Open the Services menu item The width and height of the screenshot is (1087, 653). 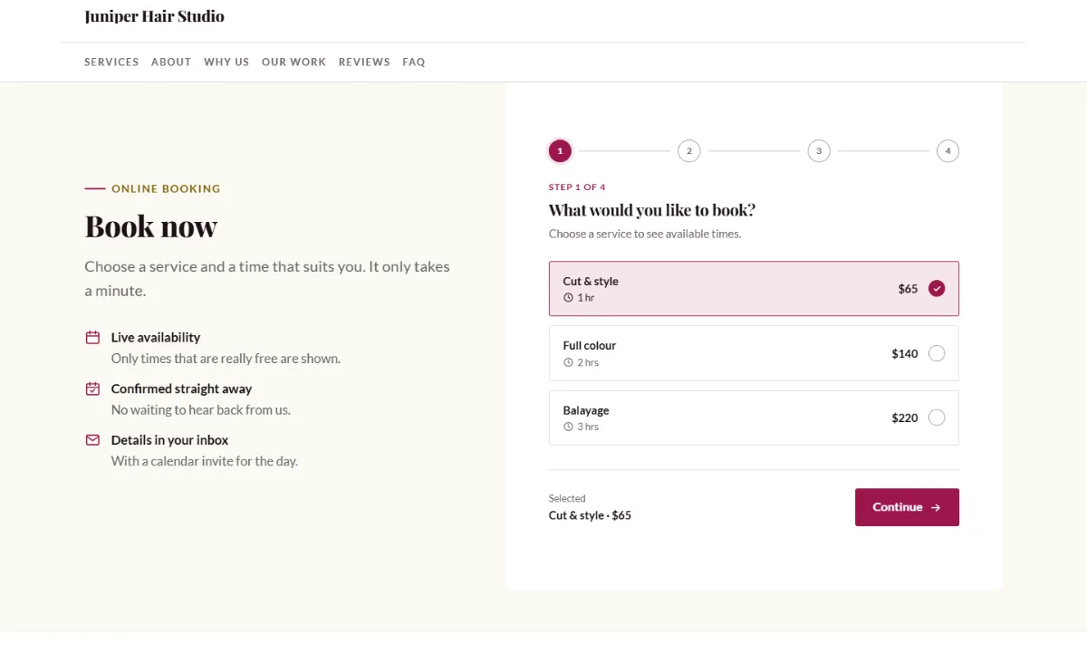[111, 62]
